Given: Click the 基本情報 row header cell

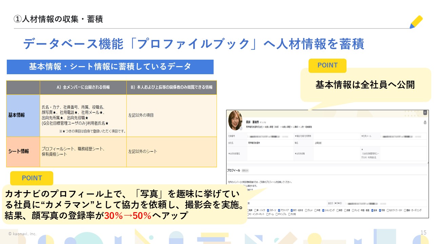Looking at the screenshot, I should (x=23, y=115).
